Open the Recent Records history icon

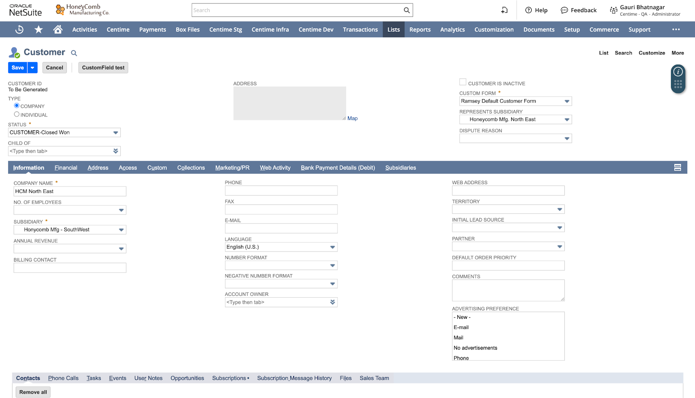20,30
